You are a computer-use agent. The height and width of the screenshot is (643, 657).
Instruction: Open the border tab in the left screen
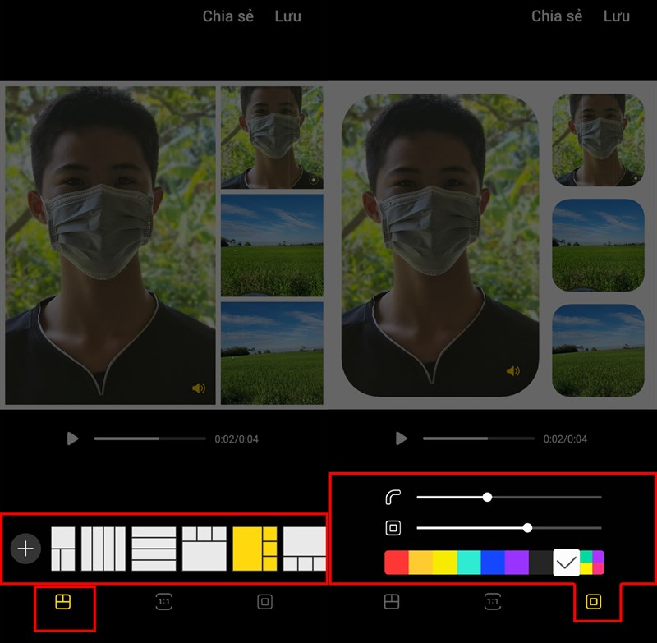pyautogui.click(x=264, y=602)
